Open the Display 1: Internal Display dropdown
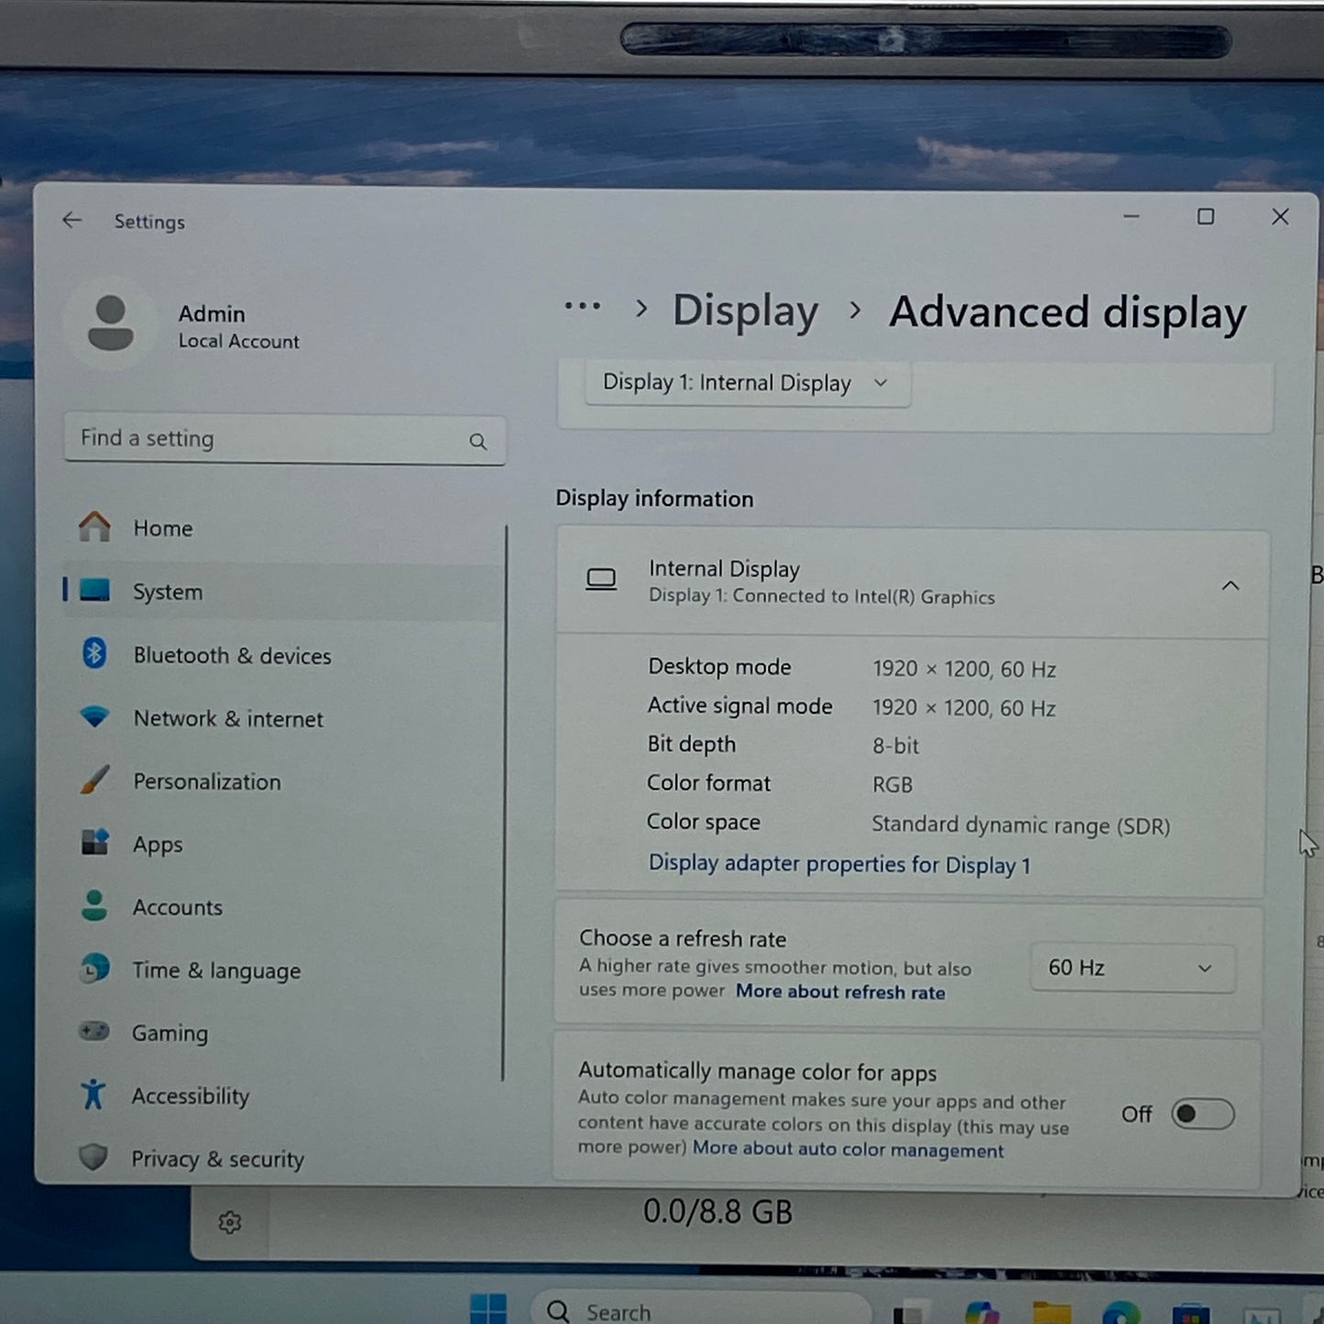The height and width of the screenshot is (1324, 1324). coord(747,383)
